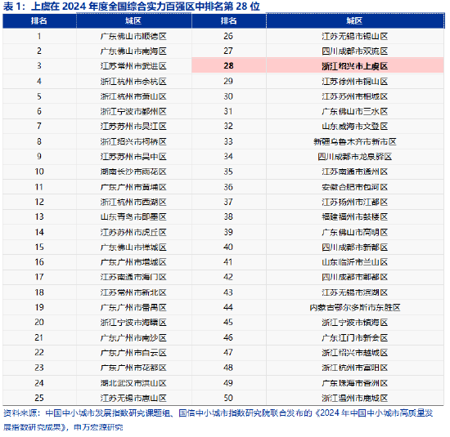The height and width of the screenshot is (437, 450).
Task: Click the cell '四川成都市龙泉驿区'
Action: [x=355, y=157]
